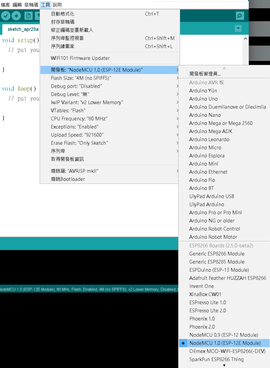Expand VTables Flash submenu
270x368 pixels.
click(x=110, y=110)
